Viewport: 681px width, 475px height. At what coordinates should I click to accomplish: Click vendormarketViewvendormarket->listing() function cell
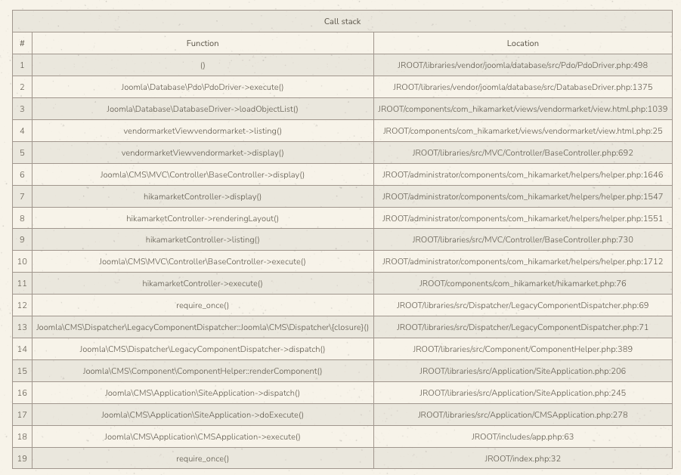coord(203,131)
